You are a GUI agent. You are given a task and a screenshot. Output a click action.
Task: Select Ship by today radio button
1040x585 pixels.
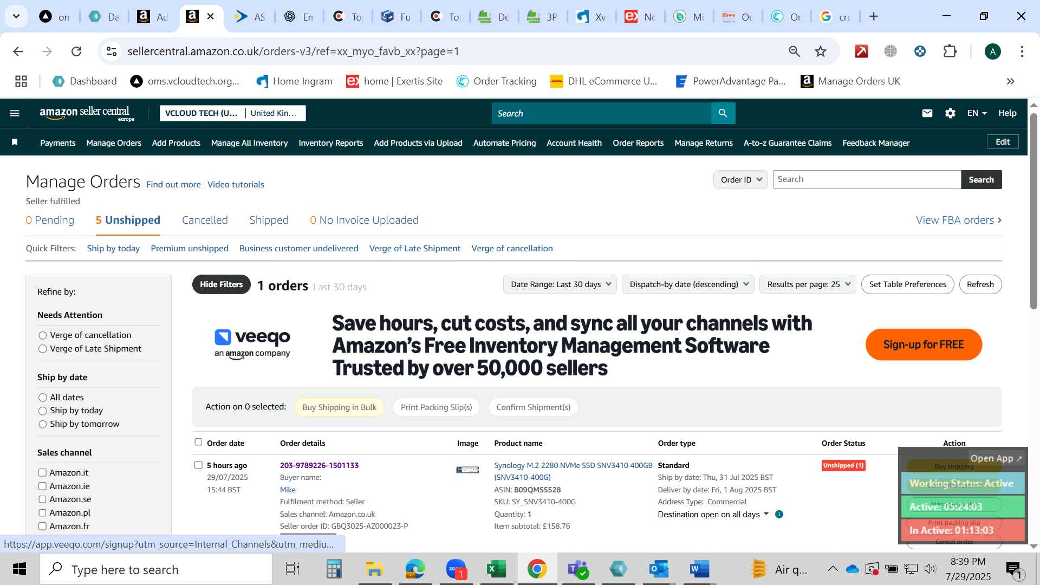[43, 411]
